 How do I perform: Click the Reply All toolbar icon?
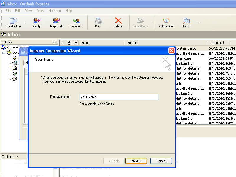56,21
